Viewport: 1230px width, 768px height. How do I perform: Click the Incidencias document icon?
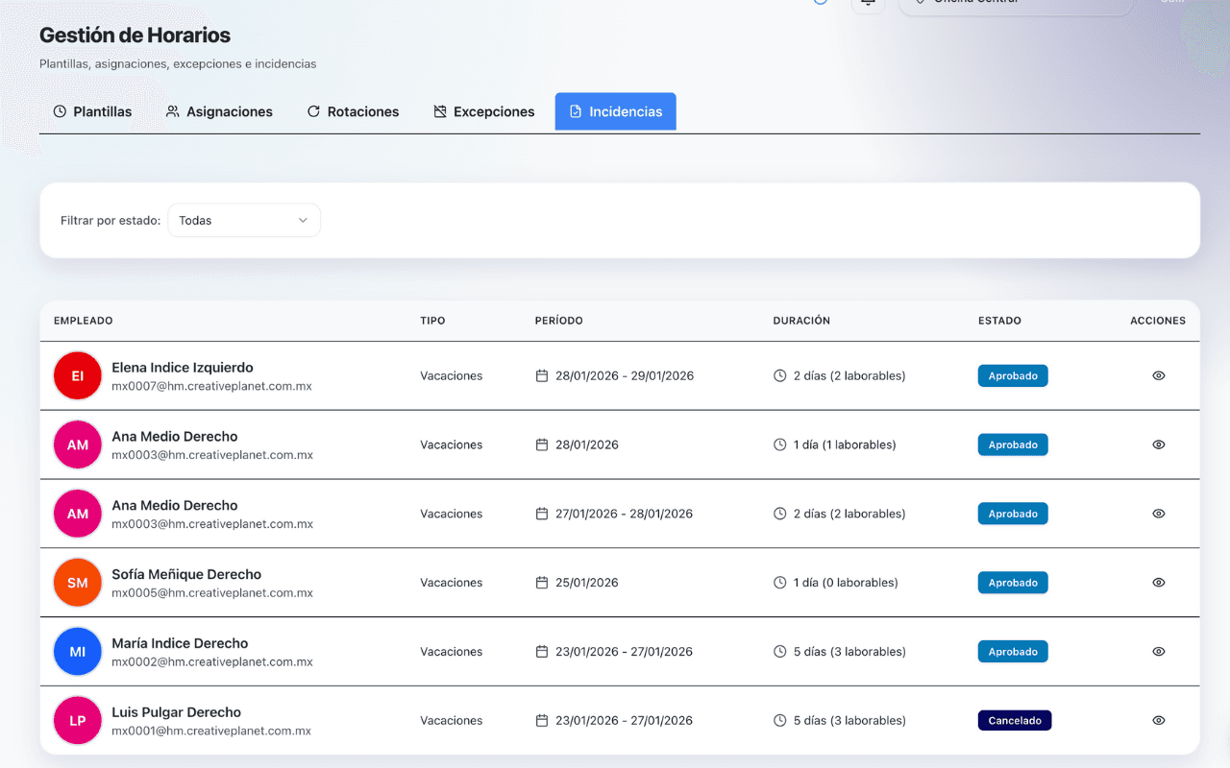pos(578,111)
